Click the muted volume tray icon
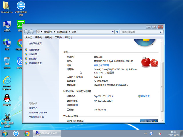Image resolution: width=183 pixels, height=137 pixels. (160, 134)
